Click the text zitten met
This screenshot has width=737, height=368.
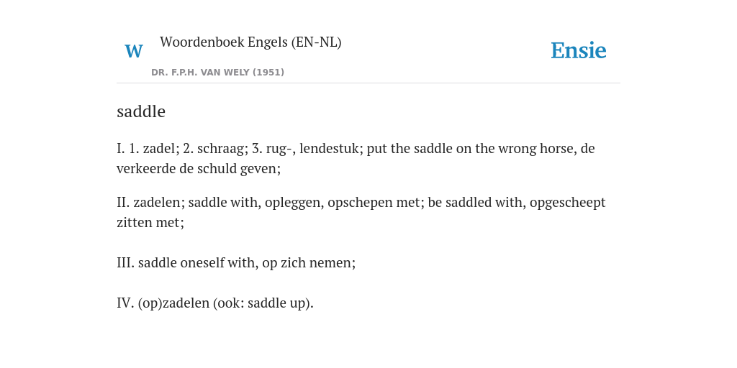click(148, 223)
